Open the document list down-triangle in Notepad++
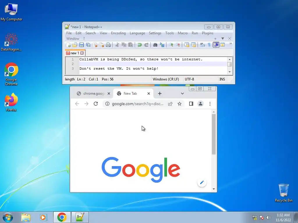This screenshot has width=298, height=223. [223, 39]
